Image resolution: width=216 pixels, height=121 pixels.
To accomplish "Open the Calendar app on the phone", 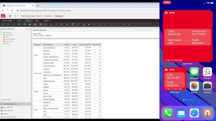I will [207, 72].
